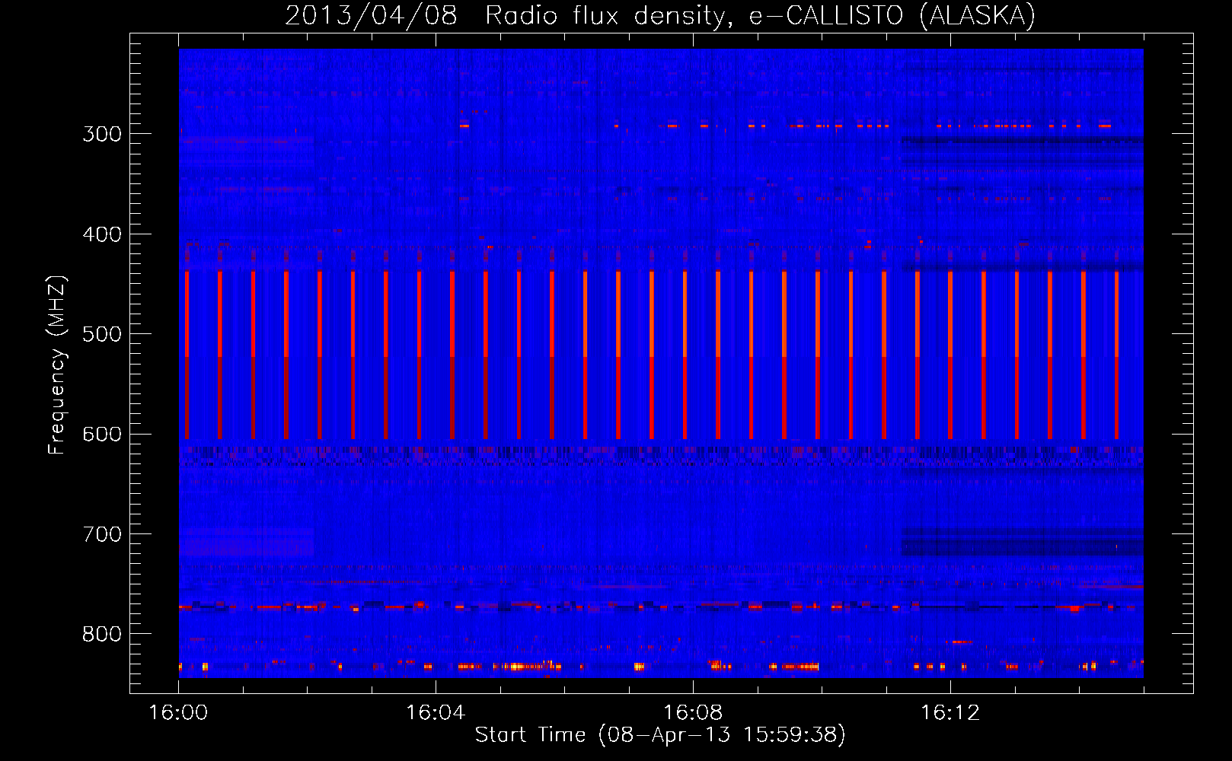Click the 16:08 time tick label
The image size is (1232, 761).
pyautogui.click(x=693, y=712)
